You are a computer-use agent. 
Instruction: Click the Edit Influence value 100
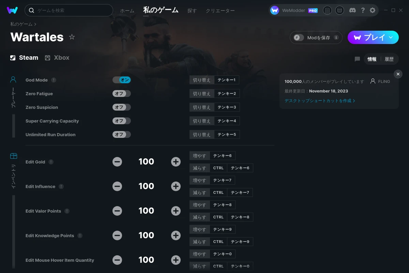click(147, 186)
